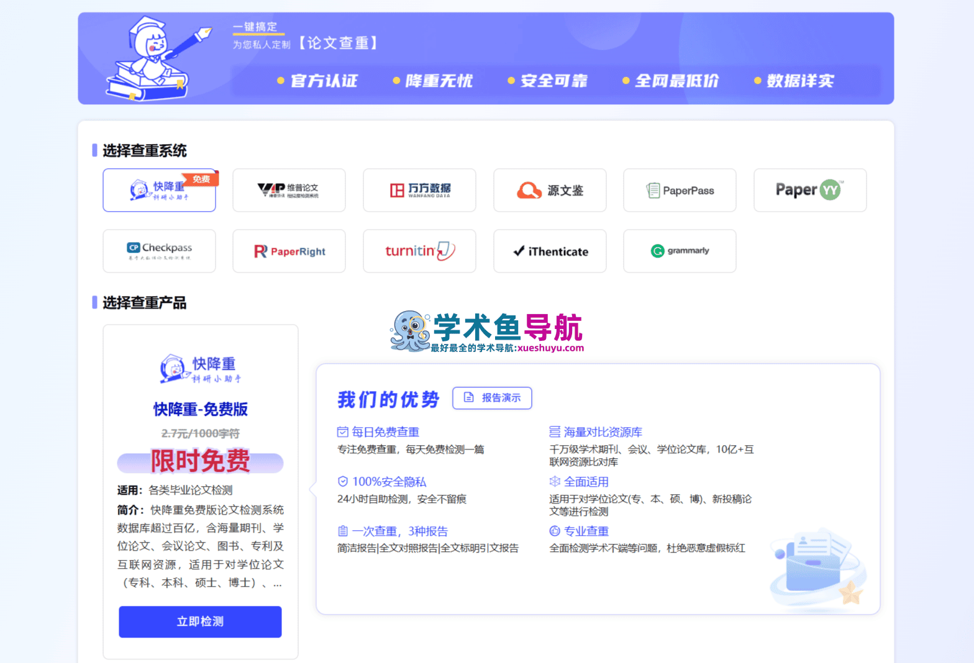Click the 简洁报告|全文对照报告 description text
Screen dimensions: 974x663
click(x=428, y=548)
